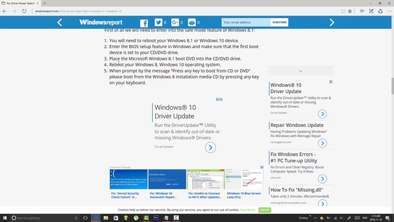Screen dimensions: 394x222
Task: Open Action Center notifications icon
Action: [x=388, y=218]
